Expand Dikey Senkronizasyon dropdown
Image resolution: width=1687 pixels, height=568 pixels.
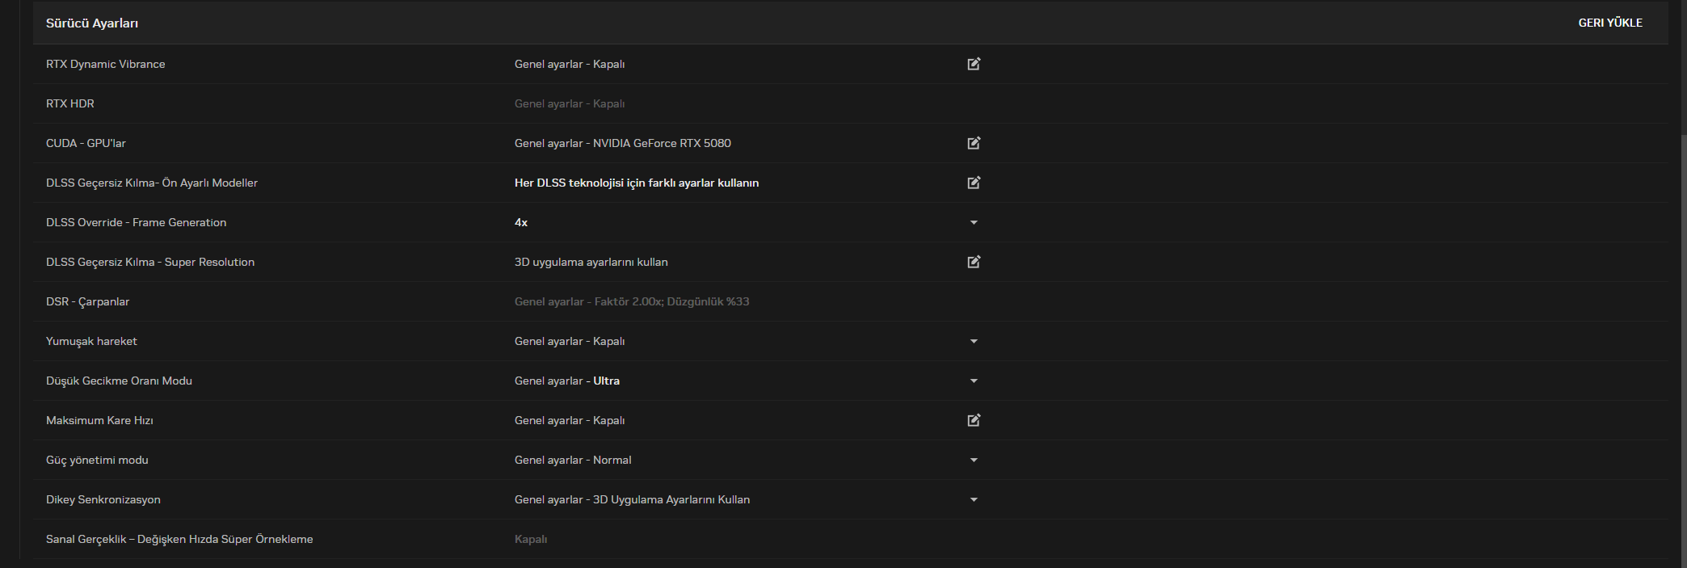pos(974,499)
